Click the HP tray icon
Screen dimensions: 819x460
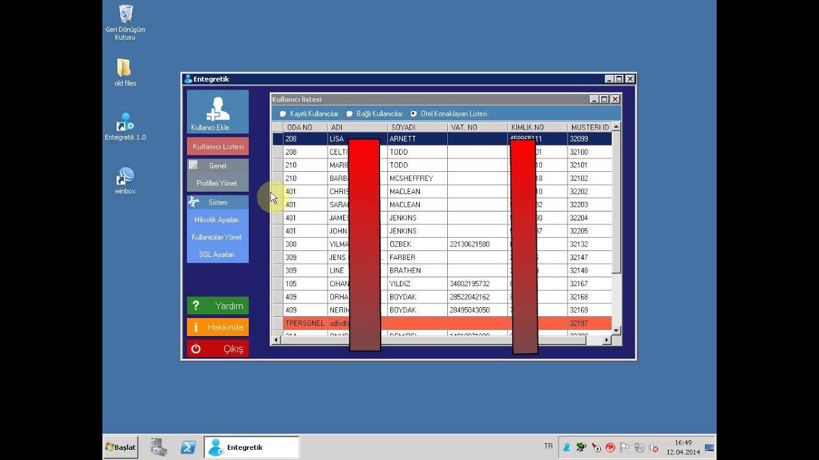click(x=581, y=448)
